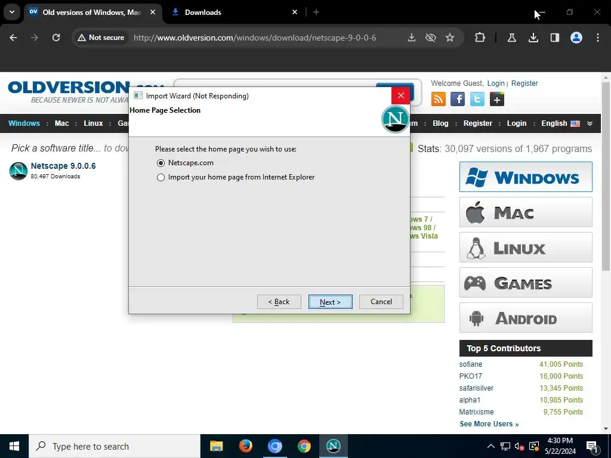This screenshot has width=611, height=458.
Task: Close the Old versions of Windows tab
Action: tap(153, 12)
